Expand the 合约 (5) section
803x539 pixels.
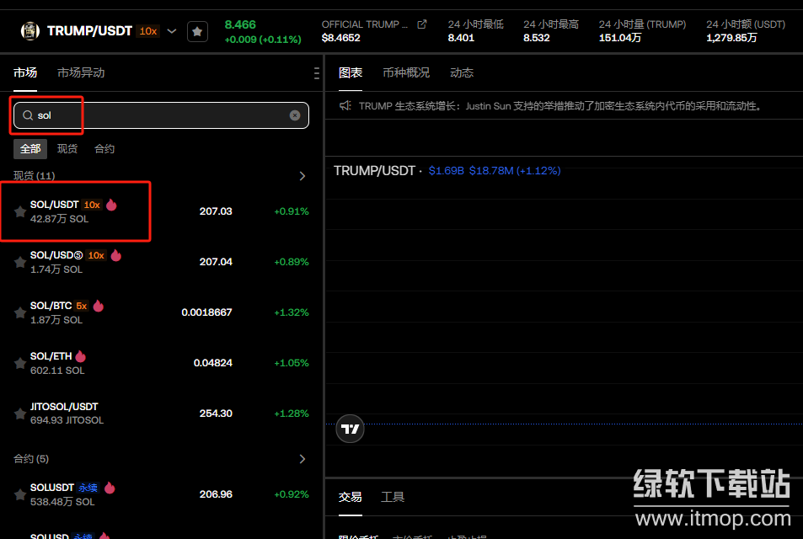coord(302,459)
